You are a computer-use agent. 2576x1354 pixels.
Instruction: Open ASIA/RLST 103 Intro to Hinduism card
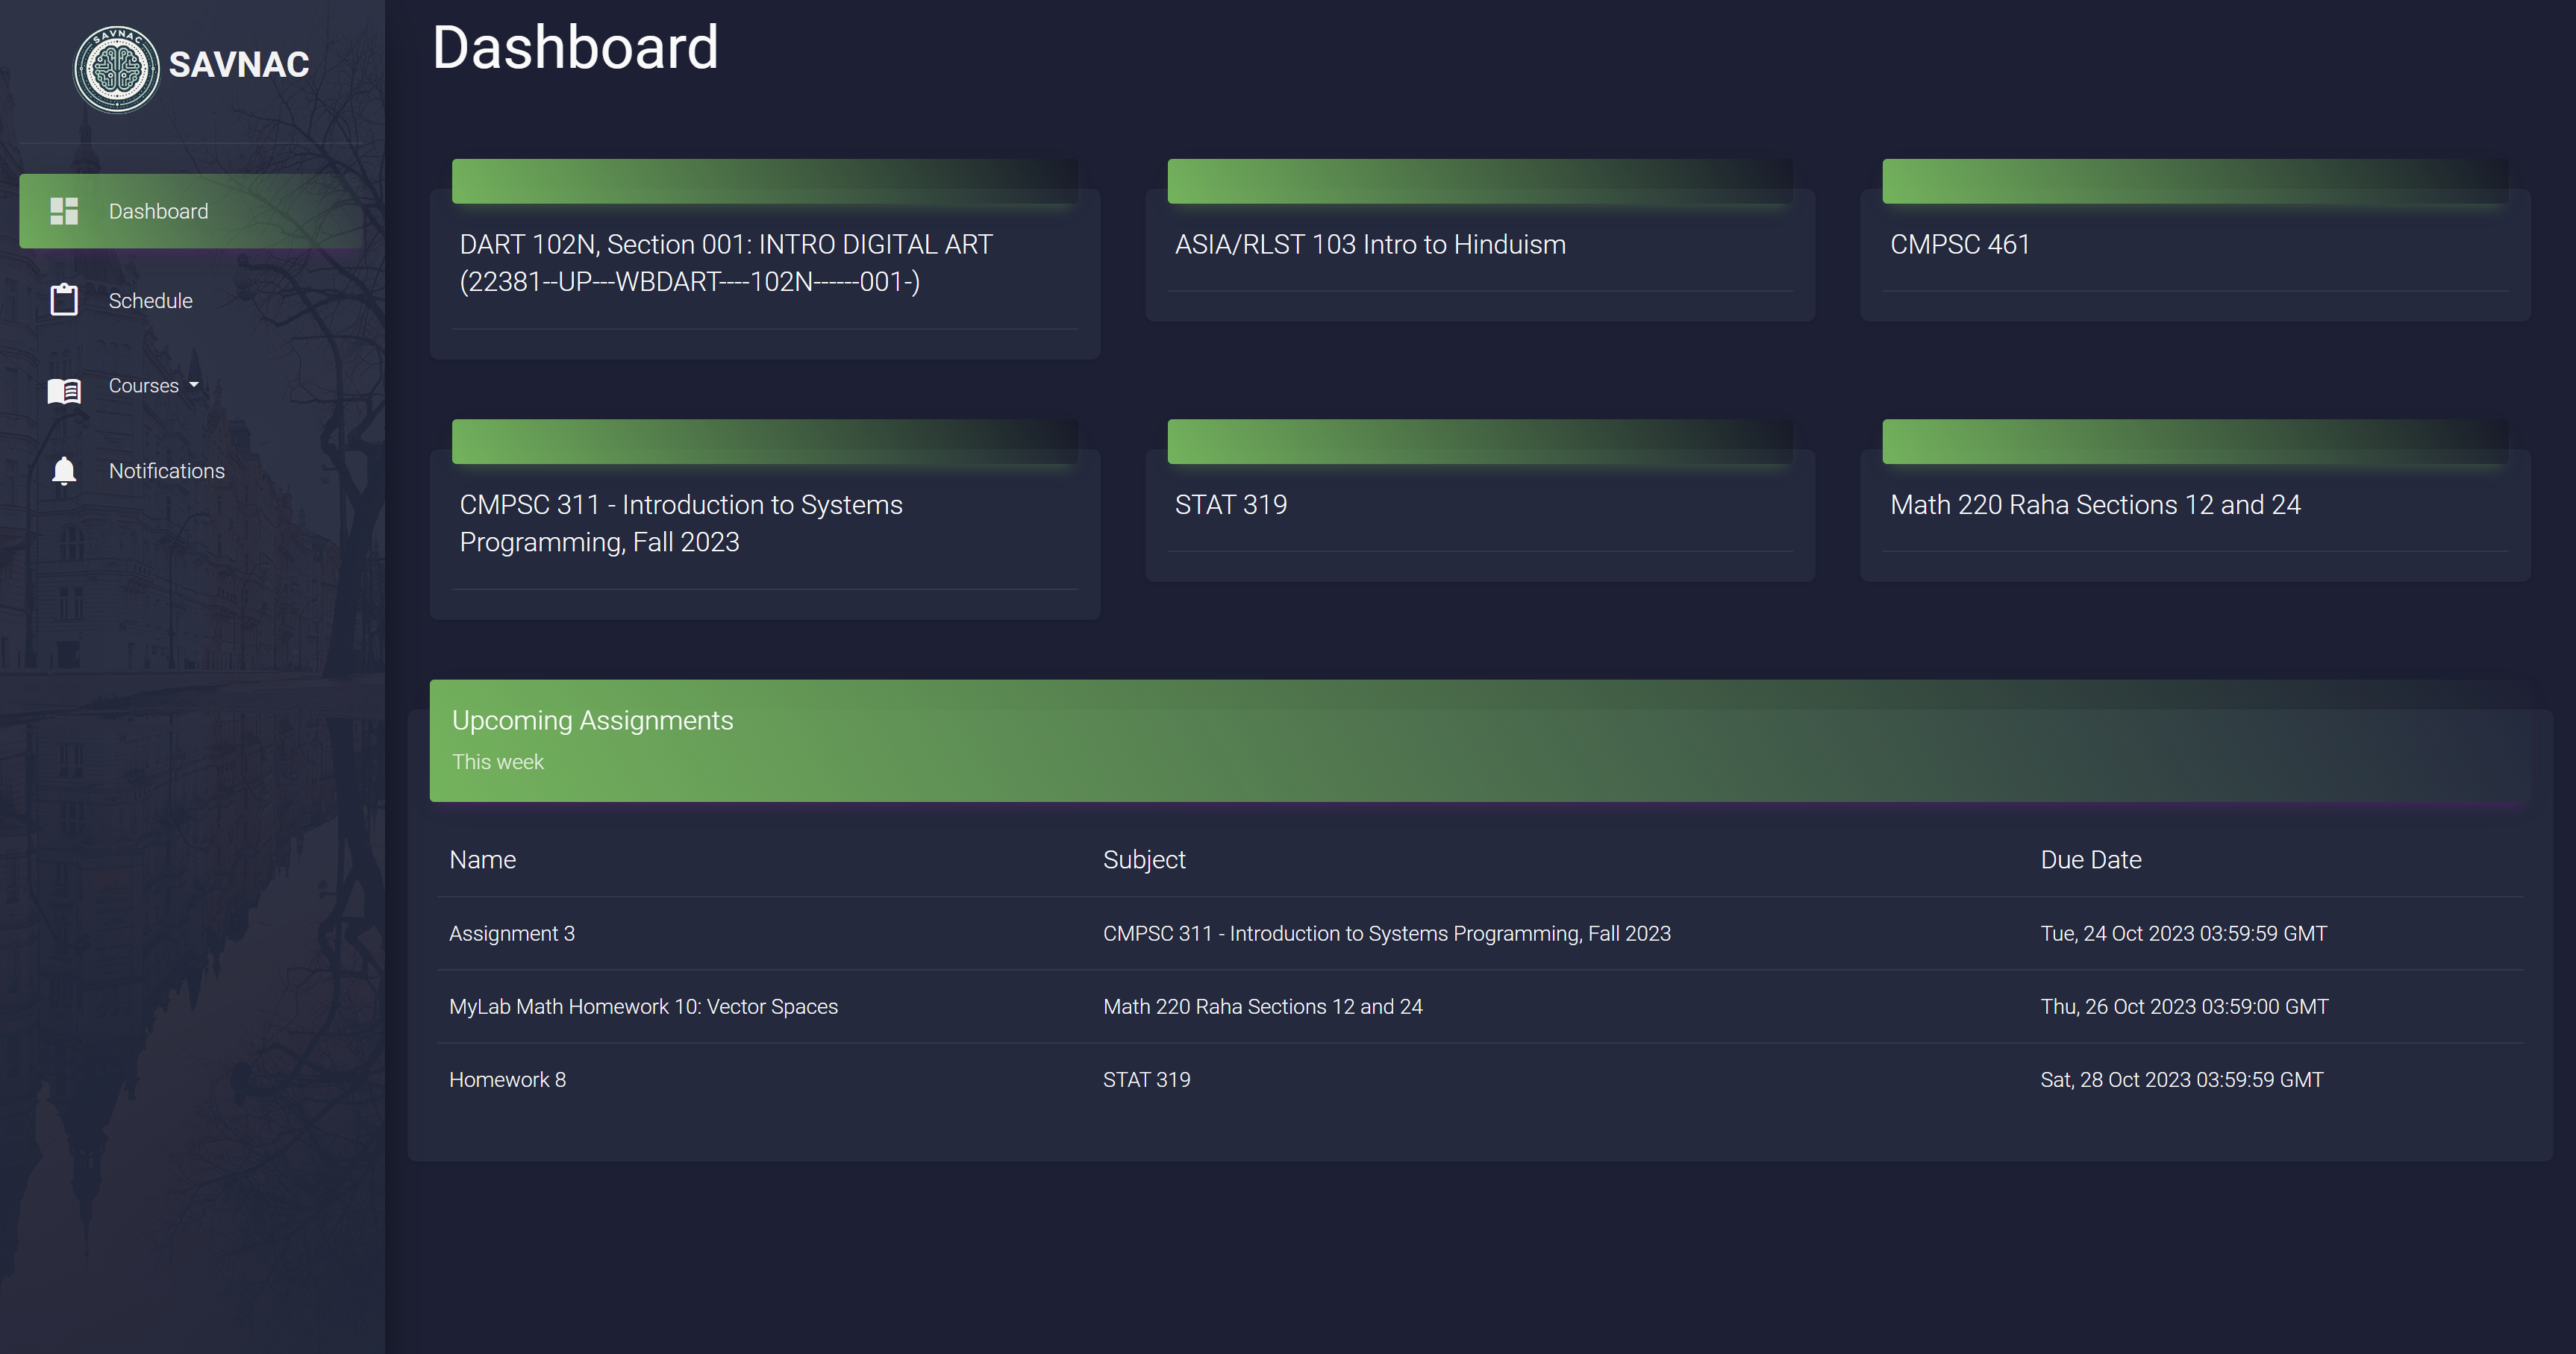pyautogui.click(x=1369, y=245)
